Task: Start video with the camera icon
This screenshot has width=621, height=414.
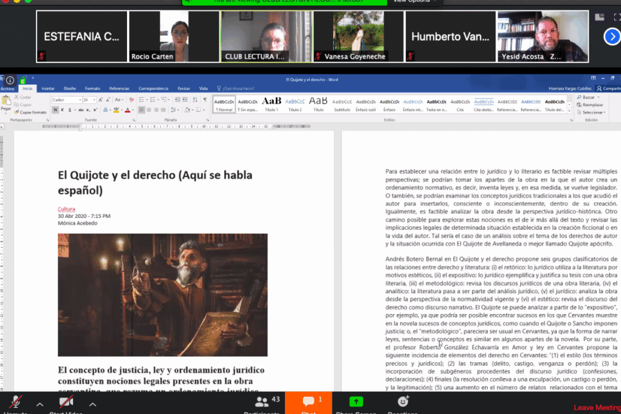Action: click(66, 403)
